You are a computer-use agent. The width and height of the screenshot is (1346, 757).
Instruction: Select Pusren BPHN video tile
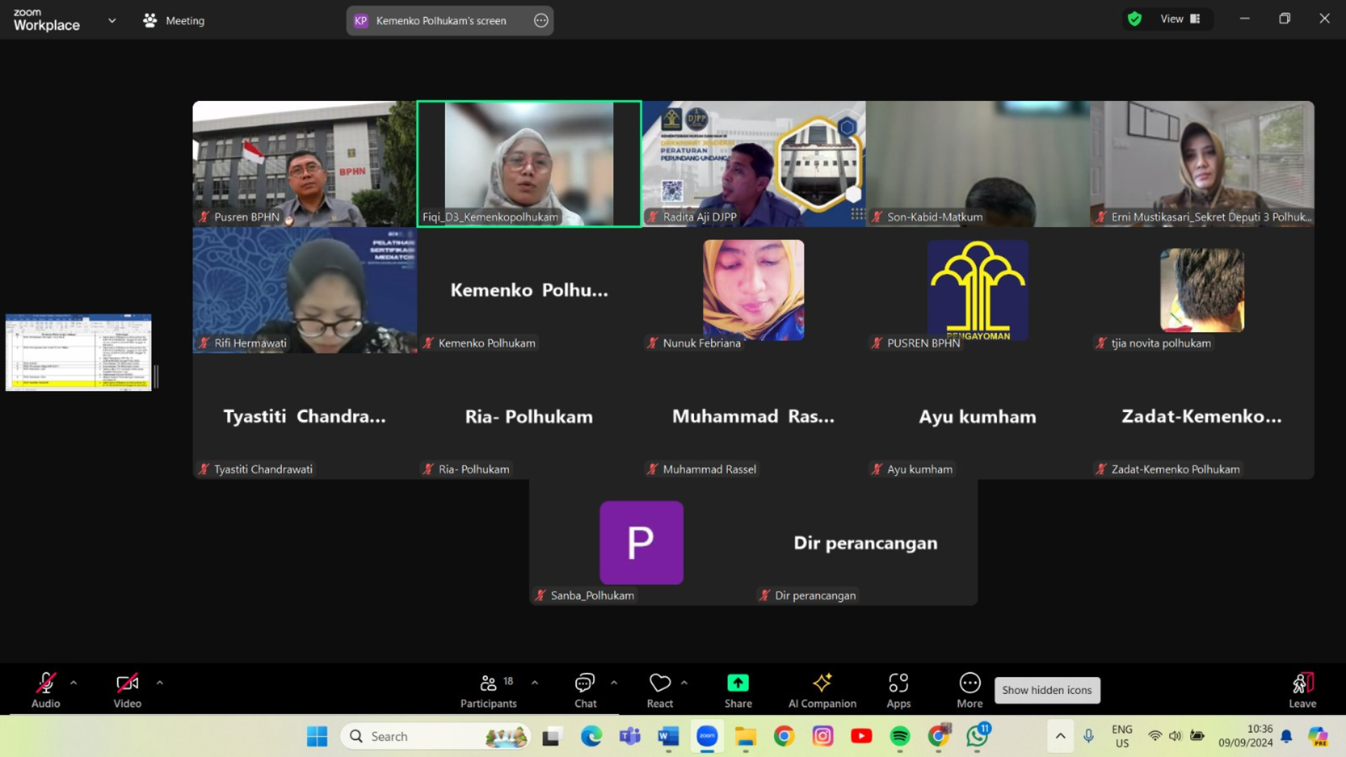point(304,163)
